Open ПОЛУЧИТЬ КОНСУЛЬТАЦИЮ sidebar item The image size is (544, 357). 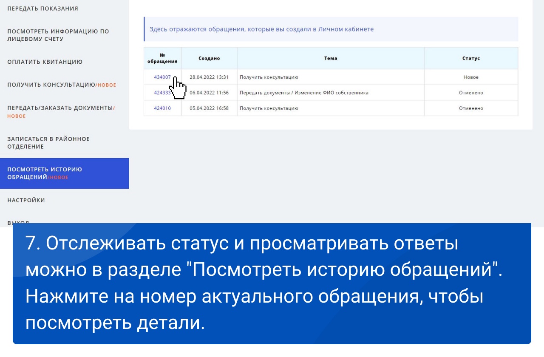pos(61,85)
